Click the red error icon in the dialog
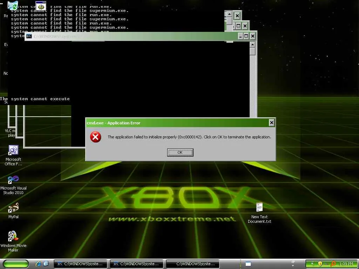359x269 pixels. [x=95, y=137]
